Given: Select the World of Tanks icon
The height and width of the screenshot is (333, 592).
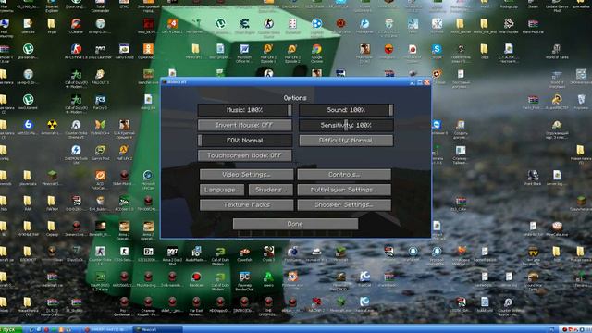Looking at the screenshot, I should point(557,52).
